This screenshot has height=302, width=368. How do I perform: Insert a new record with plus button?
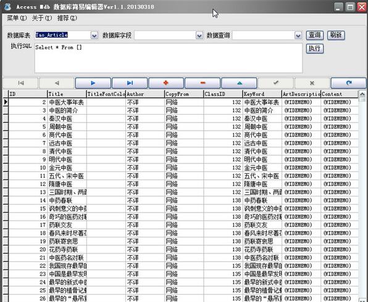pyautogui.click(x=166, y=83)
